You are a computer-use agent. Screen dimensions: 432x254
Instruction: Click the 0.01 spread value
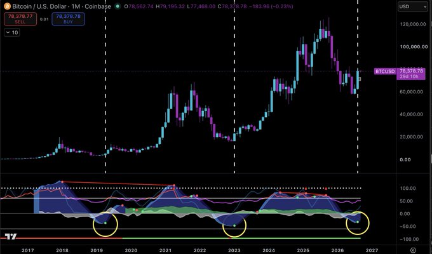(44, 19)
